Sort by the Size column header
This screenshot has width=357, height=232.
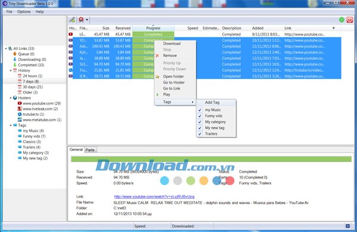click(x=106, y=28)
